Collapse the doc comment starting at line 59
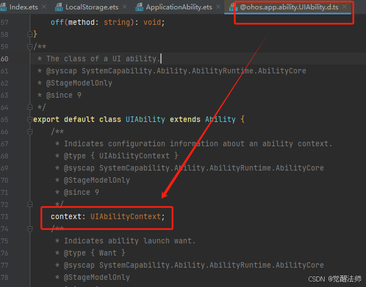This screenshot has width=366, height=287. coord(30,46)
